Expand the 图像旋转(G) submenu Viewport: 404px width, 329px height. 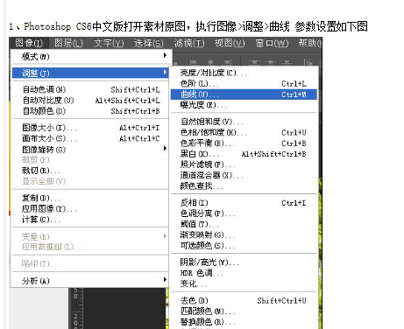coord(90,150)
